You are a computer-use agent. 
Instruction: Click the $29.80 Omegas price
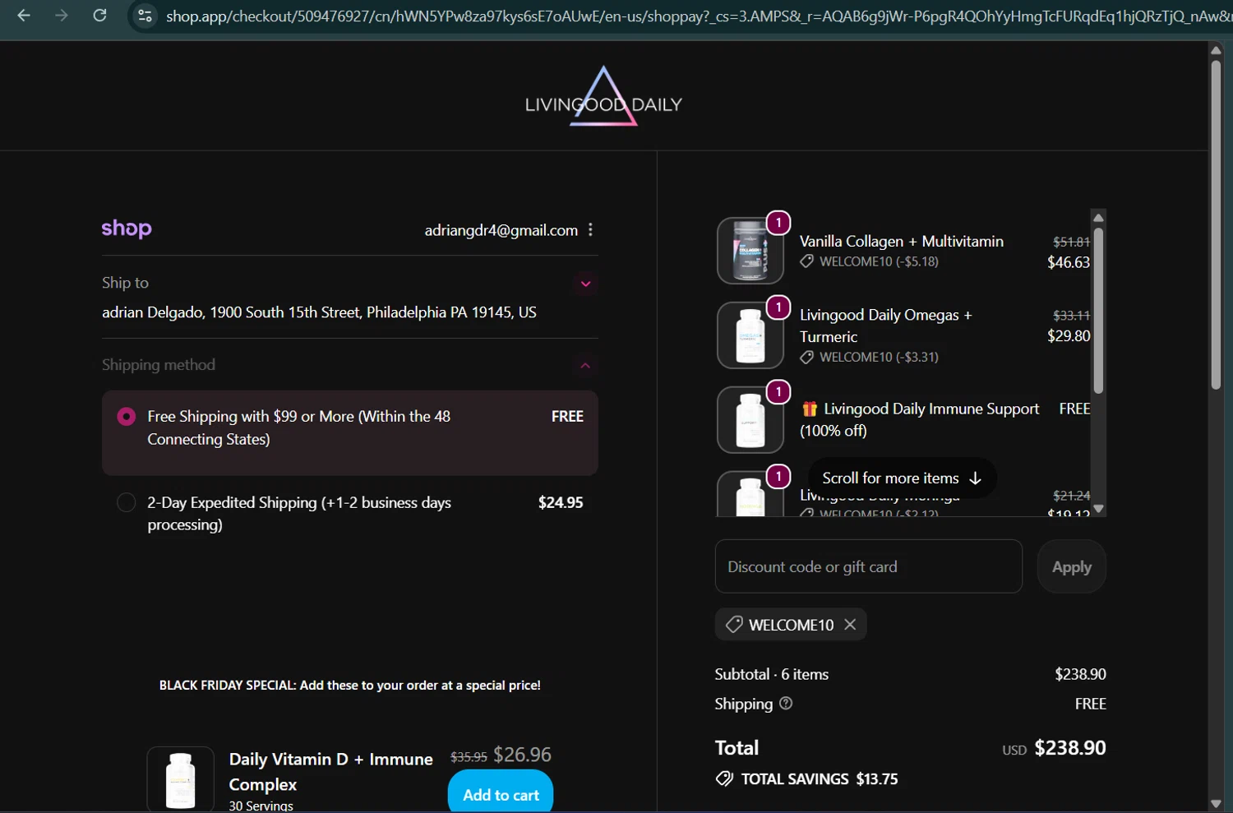[1069, 335]
